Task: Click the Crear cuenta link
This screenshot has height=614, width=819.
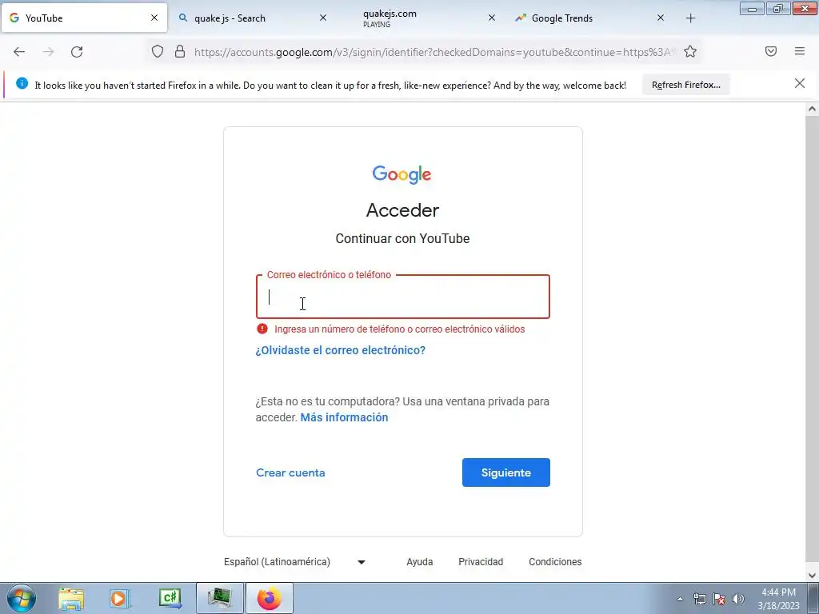Action: pos(290,472)
